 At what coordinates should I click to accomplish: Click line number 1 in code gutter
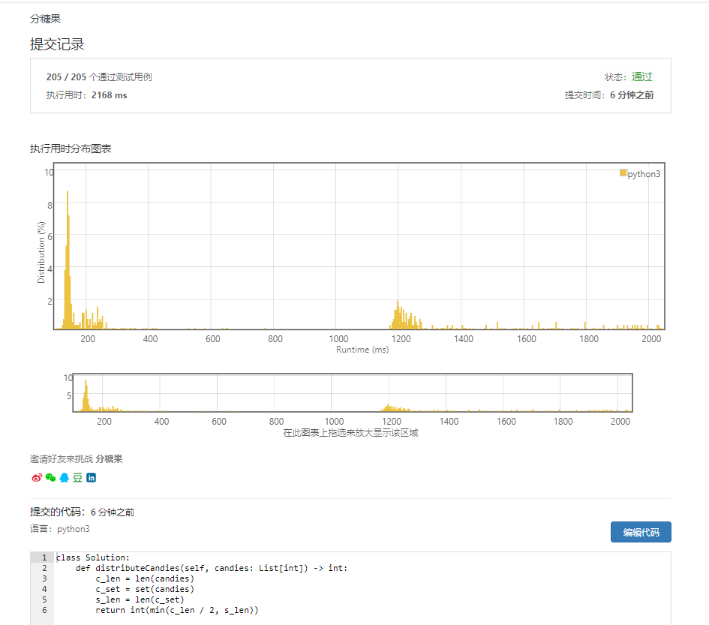[44, 557]
